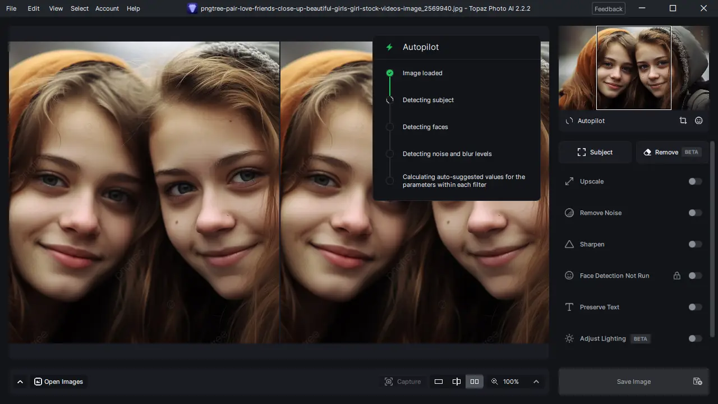Click the right panel vertical scrollbar
The height and width of the screenshot is (404, 718).
pyautogui.click(x=713, y=238)
